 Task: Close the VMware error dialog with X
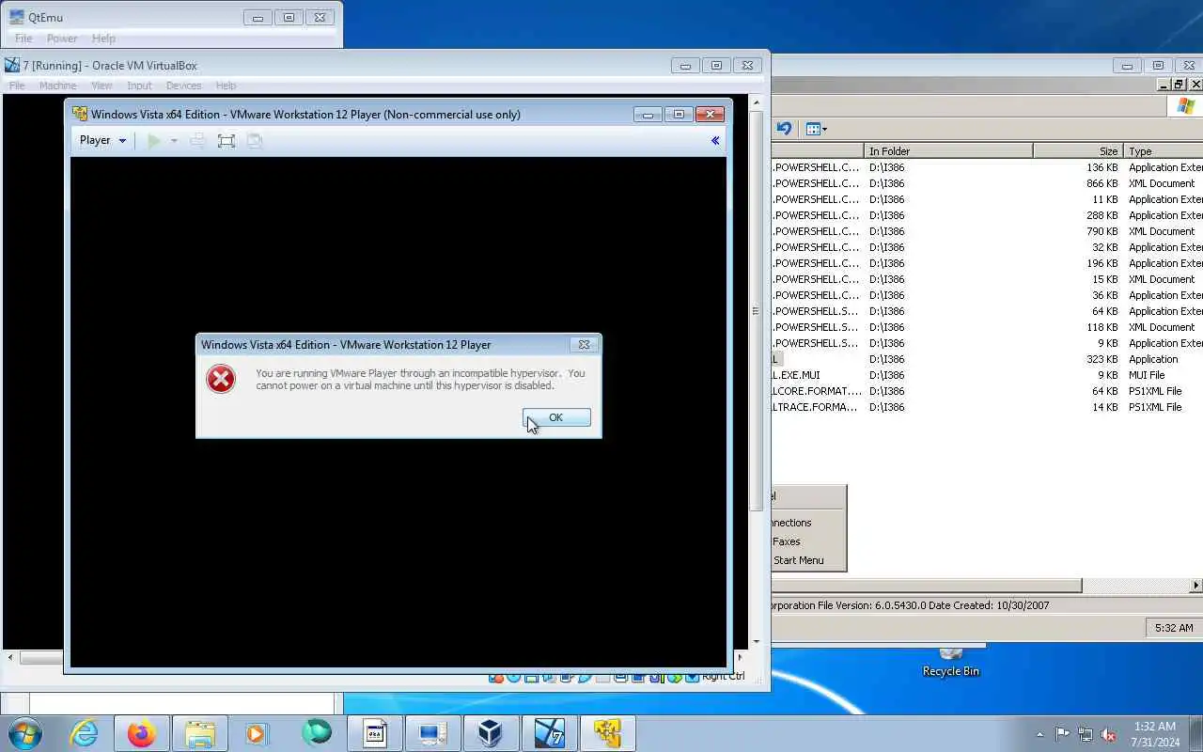584,345
